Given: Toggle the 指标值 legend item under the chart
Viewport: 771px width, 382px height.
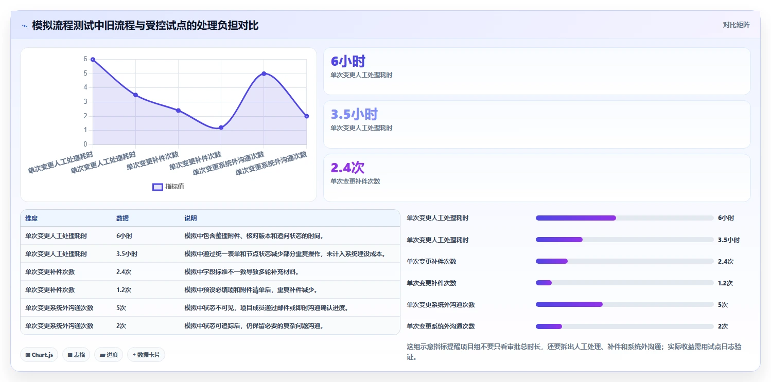Looking at the screenshot, I should click(x=168, y=187).
